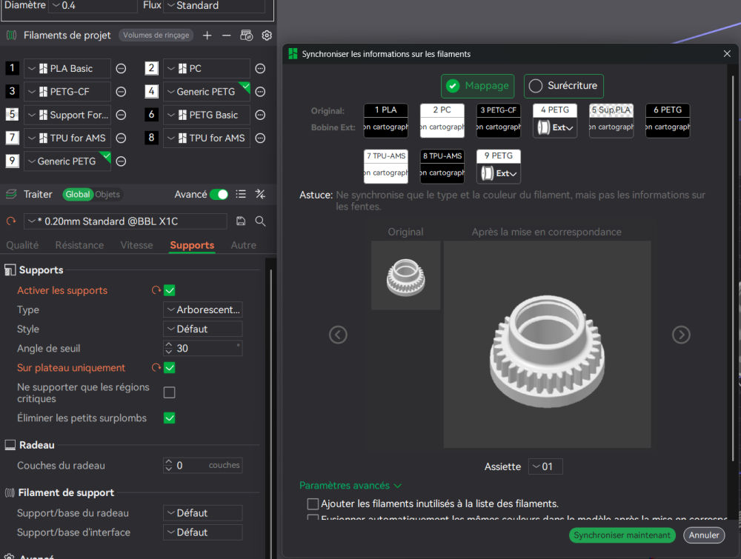Screen dimensions: 741x559
Task: Open the support Style dropdown
Action: click(203, 329)
